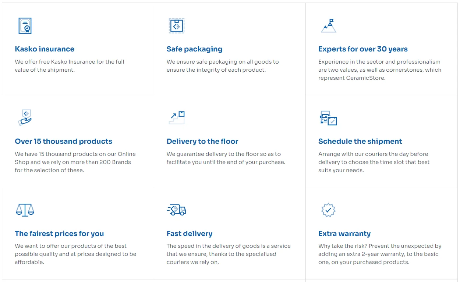Open the Kasko insurance heading

pyautogui.click(x=45, y=49)
